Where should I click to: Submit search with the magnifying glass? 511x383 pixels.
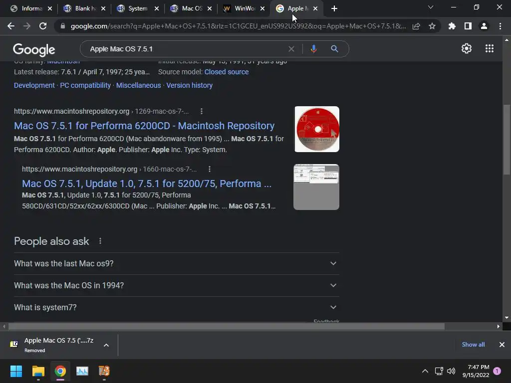[x=334, y=49]
